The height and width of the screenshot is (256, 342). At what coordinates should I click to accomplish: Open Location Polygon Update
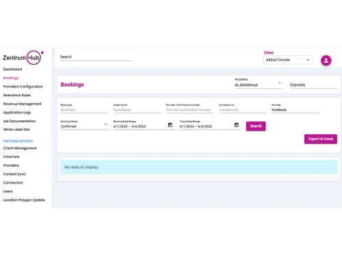click(x=24, y=200)
